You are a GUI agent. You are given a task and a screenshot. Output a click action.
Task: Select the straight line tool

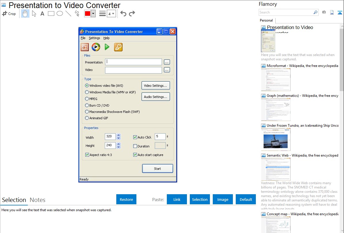(x=68, y=14)
